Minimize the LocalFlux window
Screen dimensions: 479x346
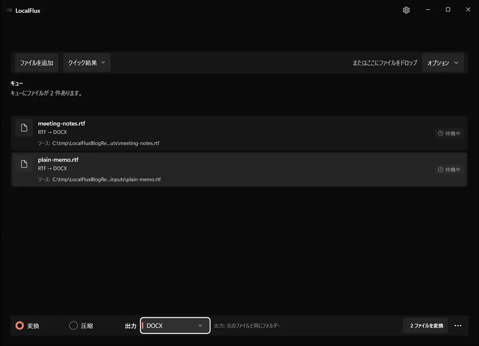[x=428, y=10]
